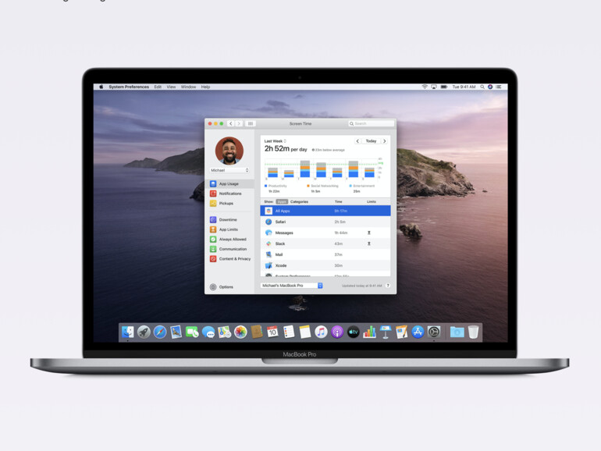Open the Edit menu
Viewport: 601px width, 451px height.
coord(158,87)
